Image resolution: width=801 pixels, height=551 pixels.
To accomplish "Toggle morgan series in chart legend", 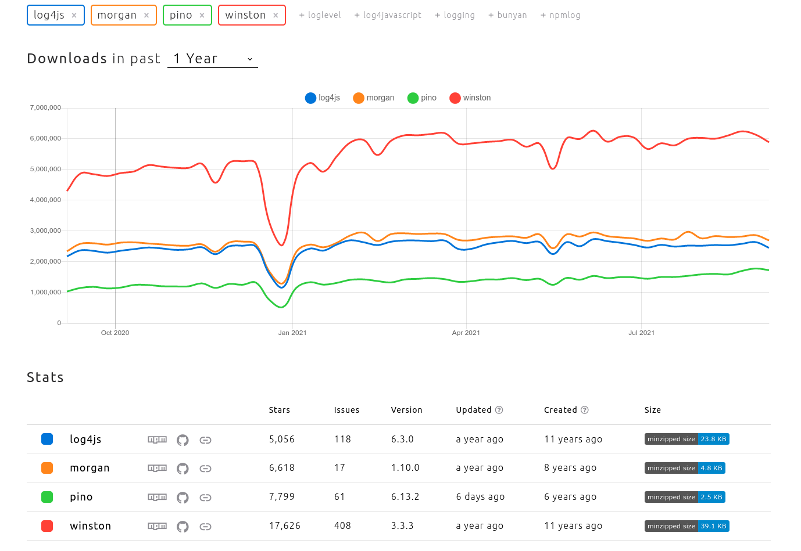I will (374, 98).
